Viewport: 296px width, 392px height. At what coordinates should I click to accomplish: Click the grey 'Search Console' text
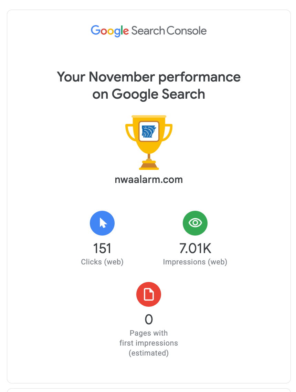[x=169, y=31]
